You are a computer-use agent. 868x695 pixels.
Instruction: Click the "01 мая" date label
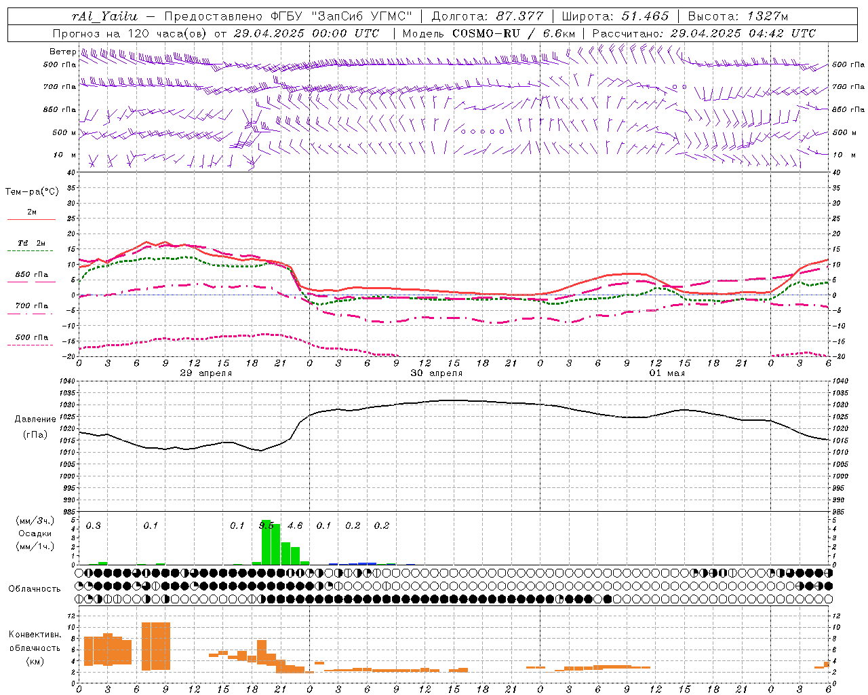click(667, 373)
